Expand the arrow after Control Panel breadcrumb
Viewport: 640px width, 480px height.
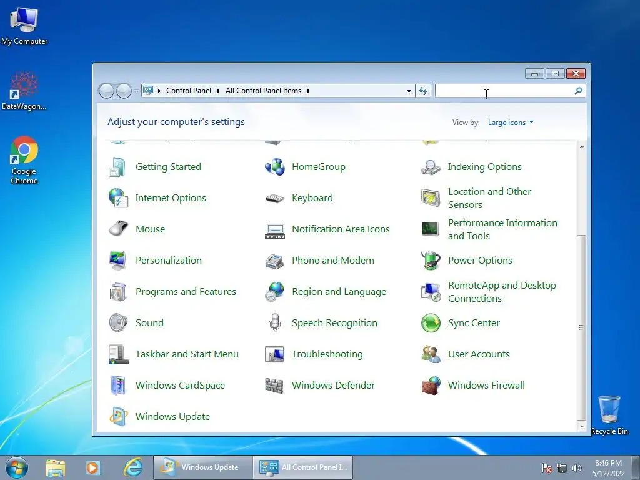(218, 91)
